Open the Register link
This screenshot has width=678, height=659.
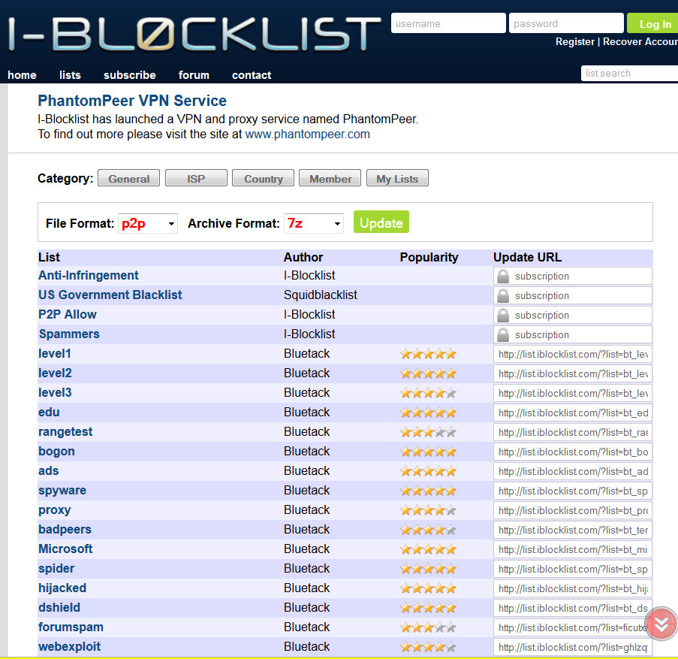click(574, 41)
